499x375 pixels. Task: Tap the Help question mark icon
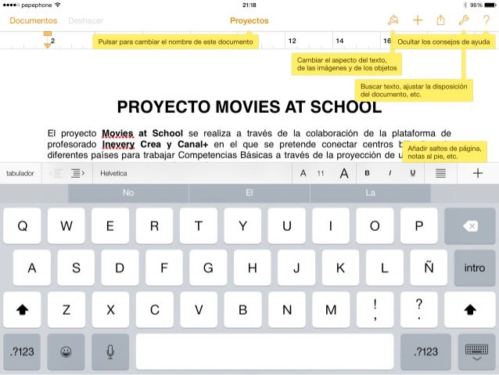(486, 20)
